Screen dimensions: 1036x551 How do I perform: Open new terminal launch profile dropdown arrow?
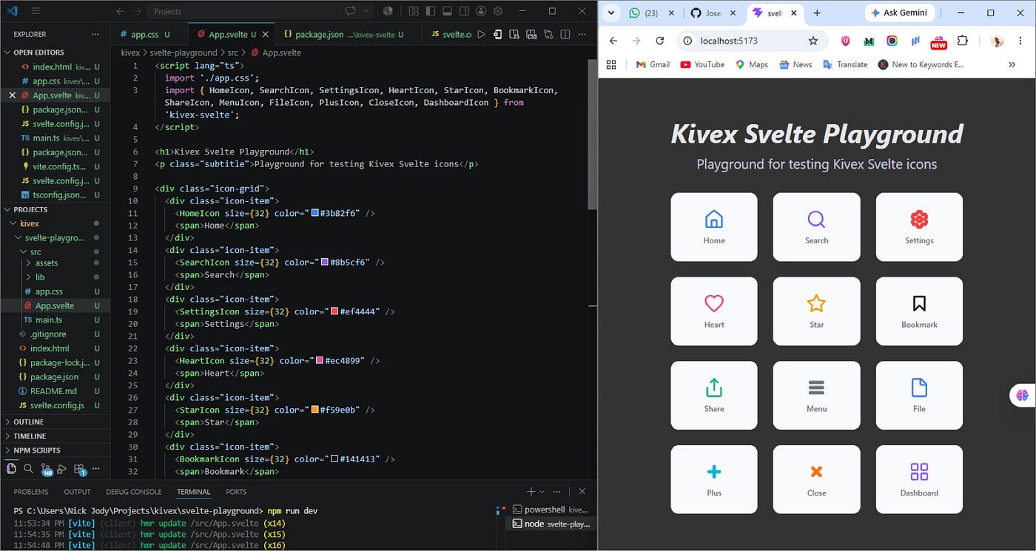click(x=542, y=491)
